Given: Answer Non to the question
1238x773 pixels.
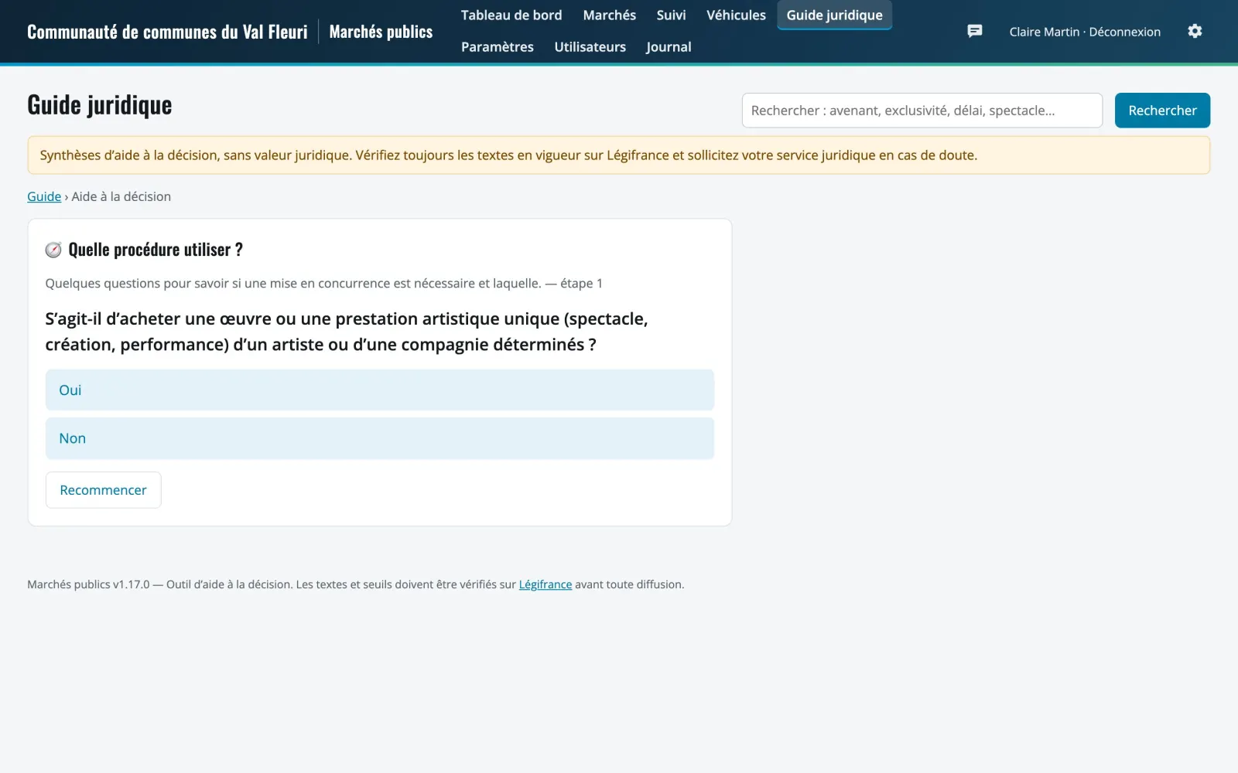Looking at the screenshot, I should [x=380, y=438].
